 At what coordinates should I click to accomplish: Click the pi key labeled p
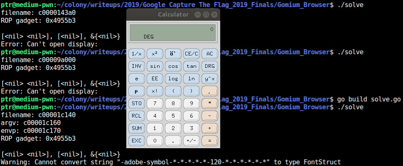(136, 91)
